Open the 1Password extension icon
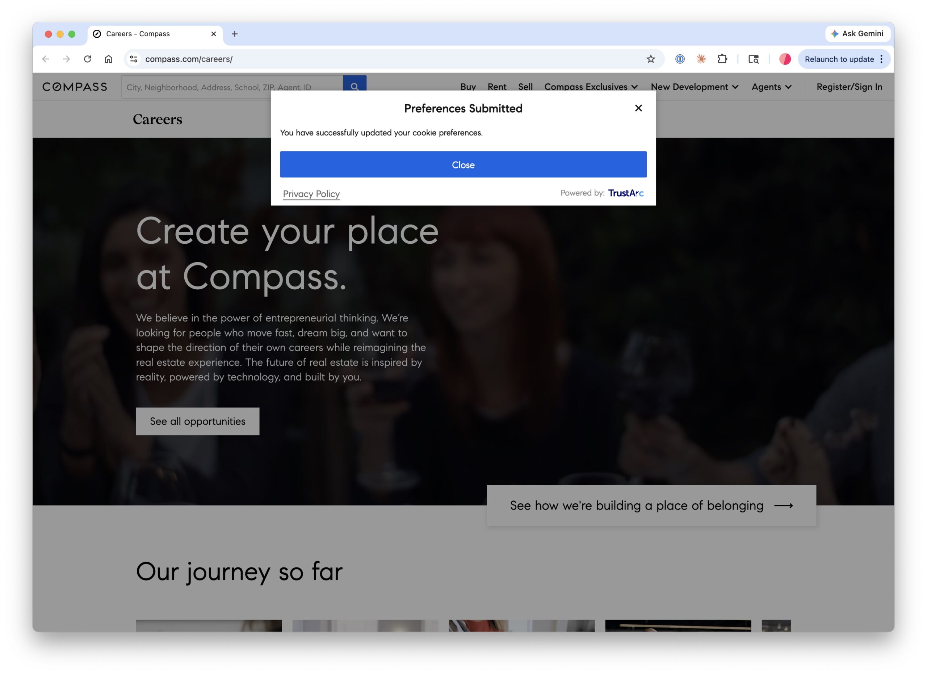Viewport: 927px width, 675px height. pos(680,59)
